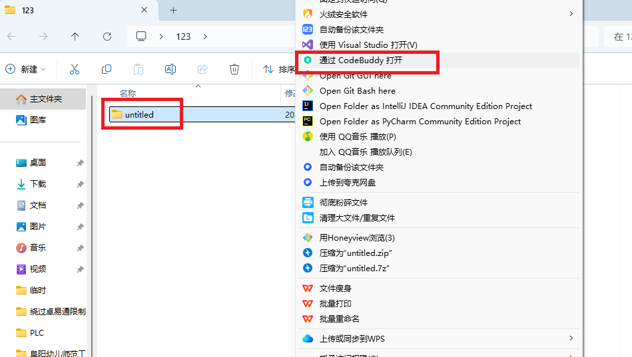Click 上传到夸克网盘
The height and width of the screenshot is (357, 632).
click(438, 182)
